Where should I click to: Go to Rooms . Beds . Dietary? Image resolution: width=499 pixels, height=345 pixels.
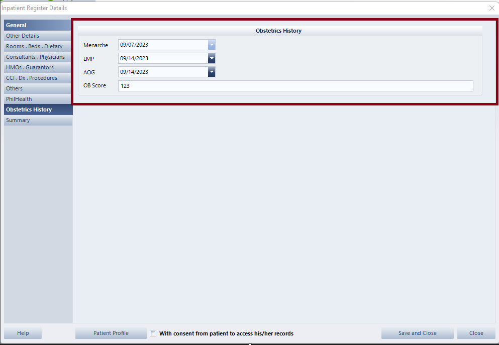pyautogui.click(x=38, y=46)
